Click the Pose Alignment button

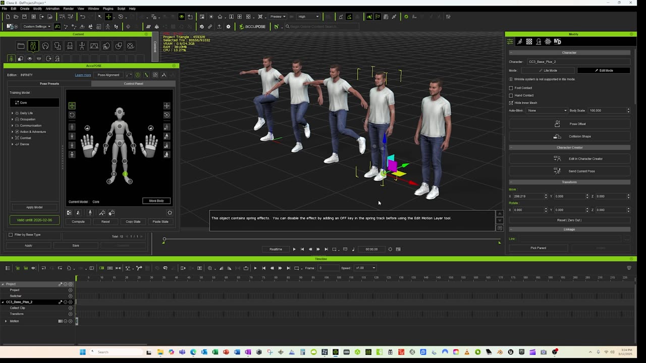tap(109, 75)
